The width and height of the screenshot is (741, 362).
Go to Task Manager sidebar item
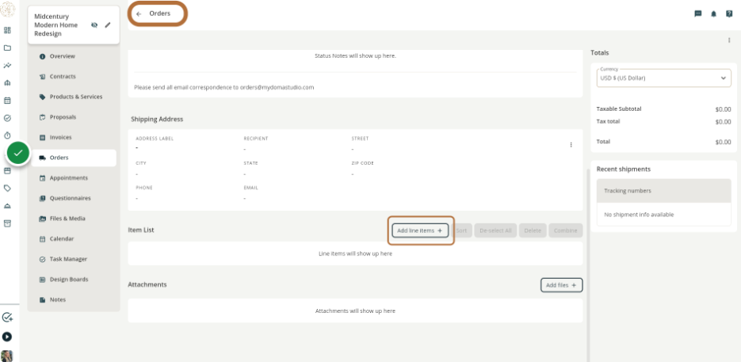pyautogui.click(x=74, y=260)
